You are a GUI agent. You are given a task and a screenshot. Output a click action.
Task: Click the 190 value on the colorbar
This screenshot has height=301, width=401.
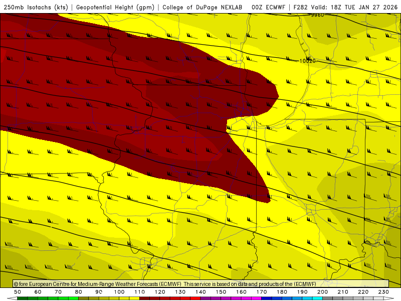302,292
